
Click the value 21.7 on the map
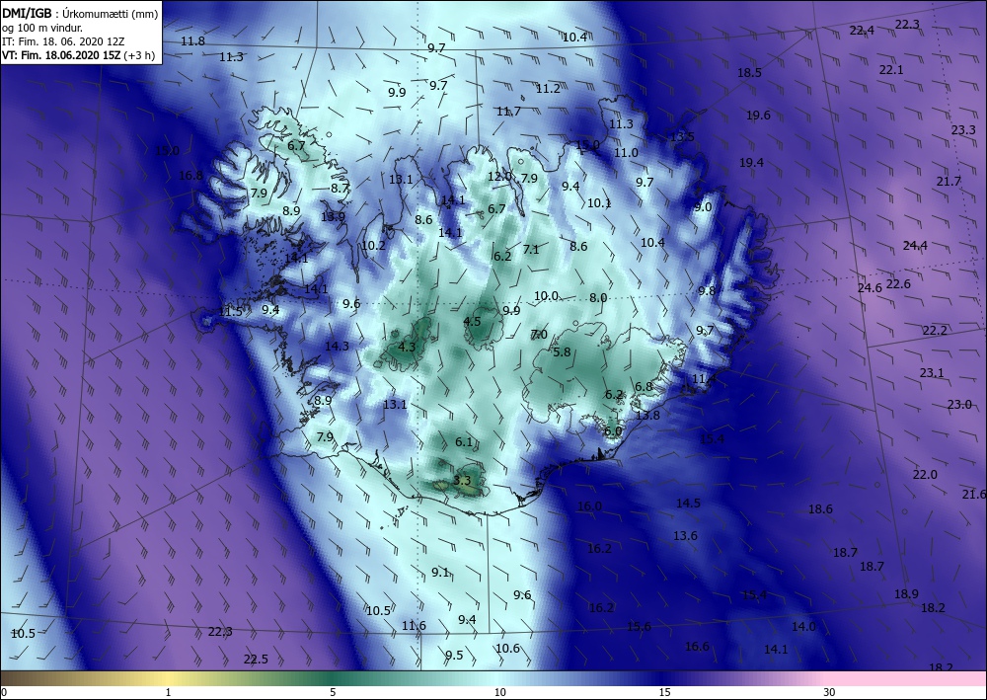pos(949,182)
